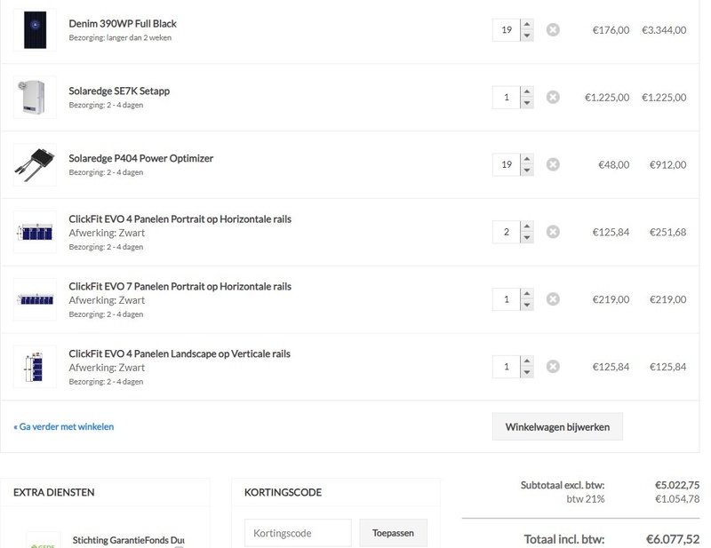
Task: Increase quantity of Denim 390WP panels
Action: coord(527,25)
